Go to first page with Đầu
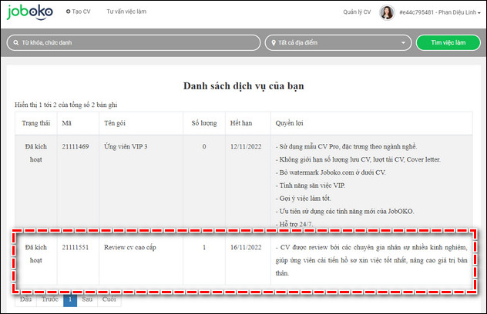 point(26,299)
